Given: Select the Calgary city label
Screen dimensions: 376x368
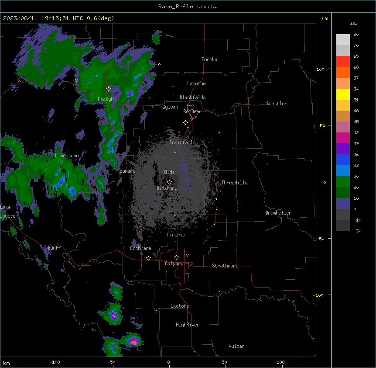Looking at the screenshot, I should point(174,264).
